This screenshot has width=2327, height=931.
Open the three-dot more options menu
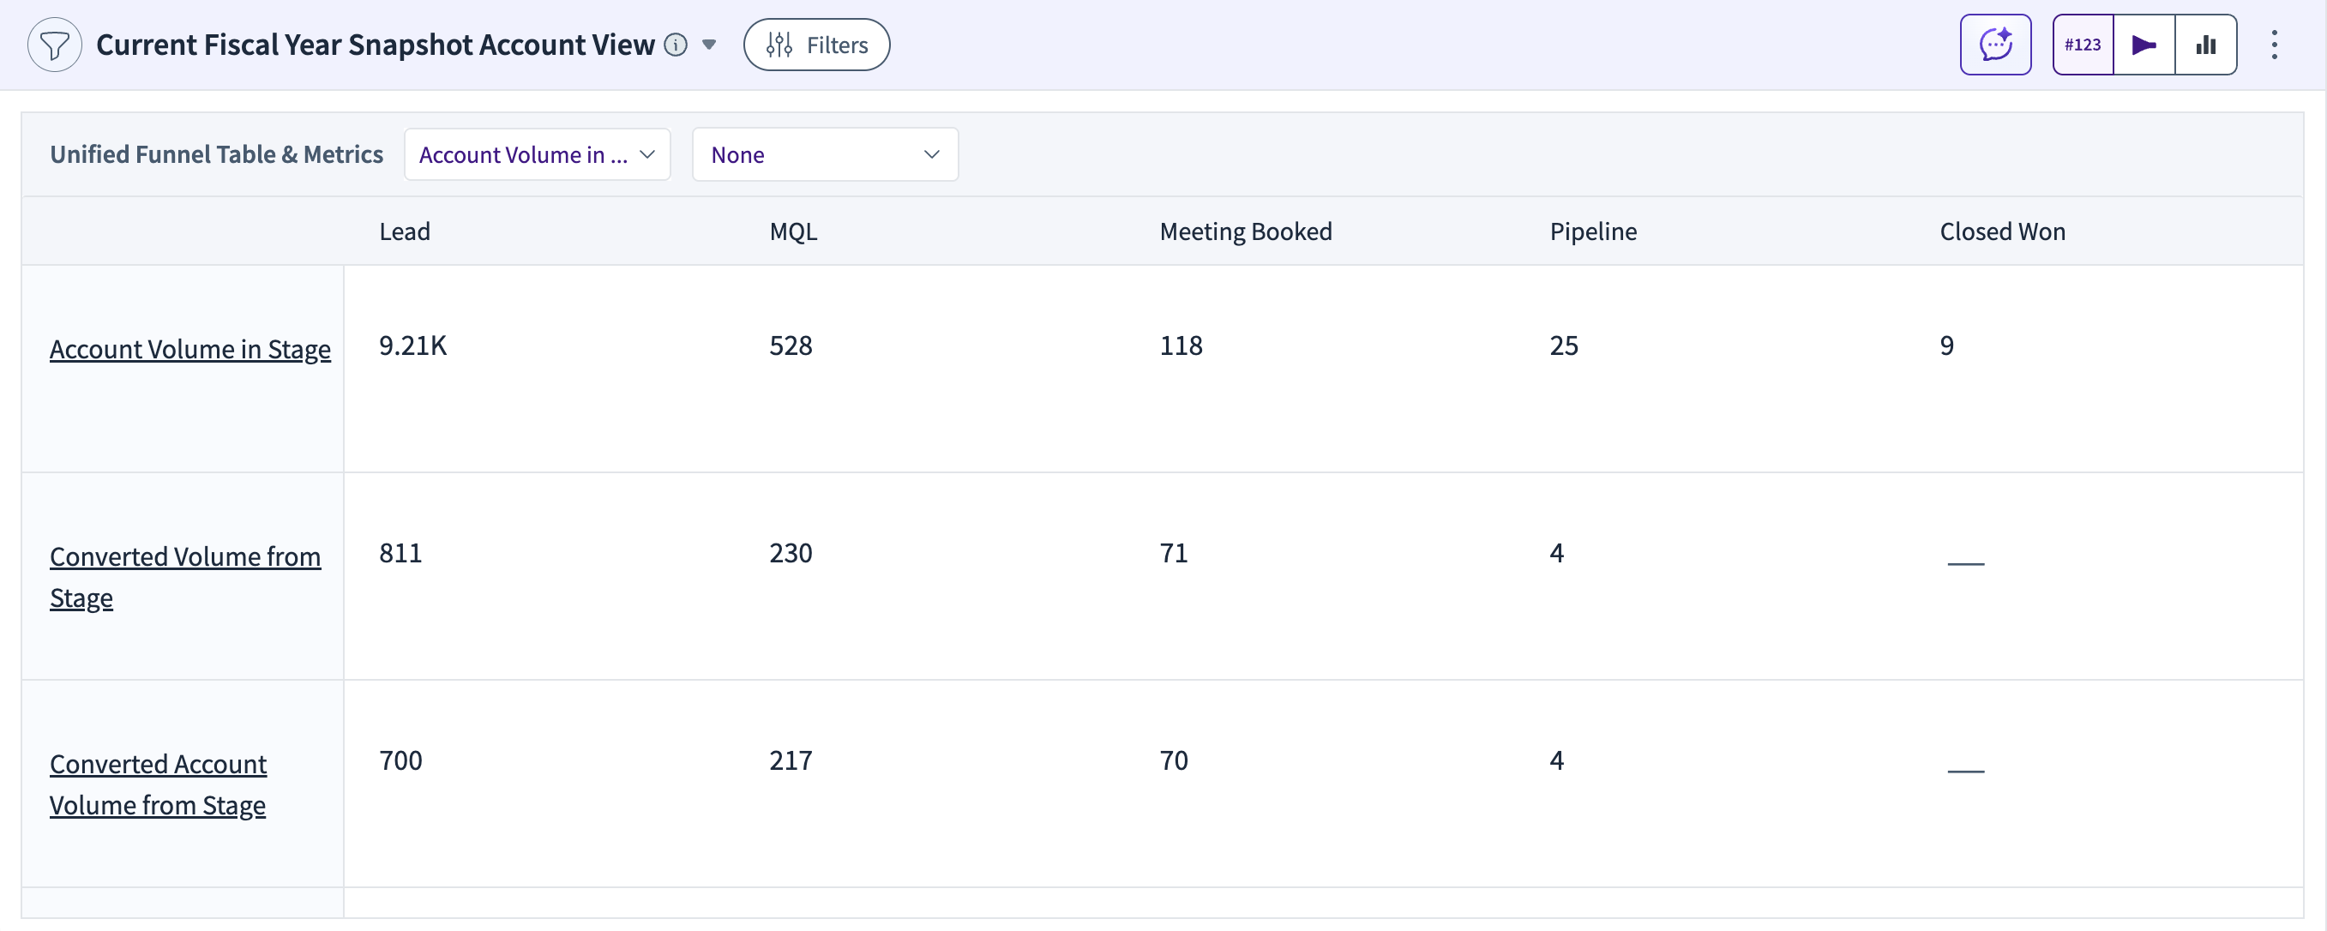(x=2274, y=45)
